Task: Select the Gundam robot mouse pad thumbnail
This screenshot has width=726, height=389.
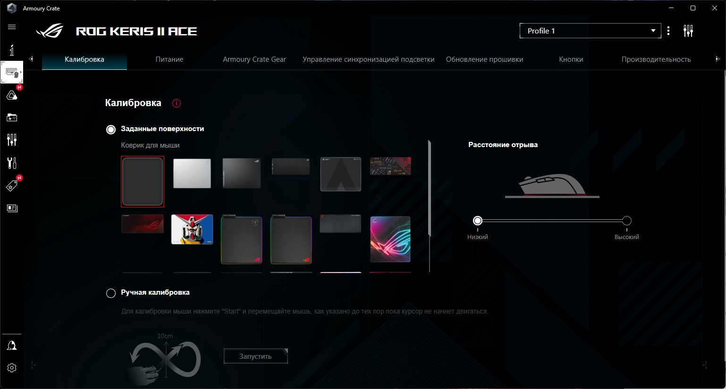Action: (192, 230)
